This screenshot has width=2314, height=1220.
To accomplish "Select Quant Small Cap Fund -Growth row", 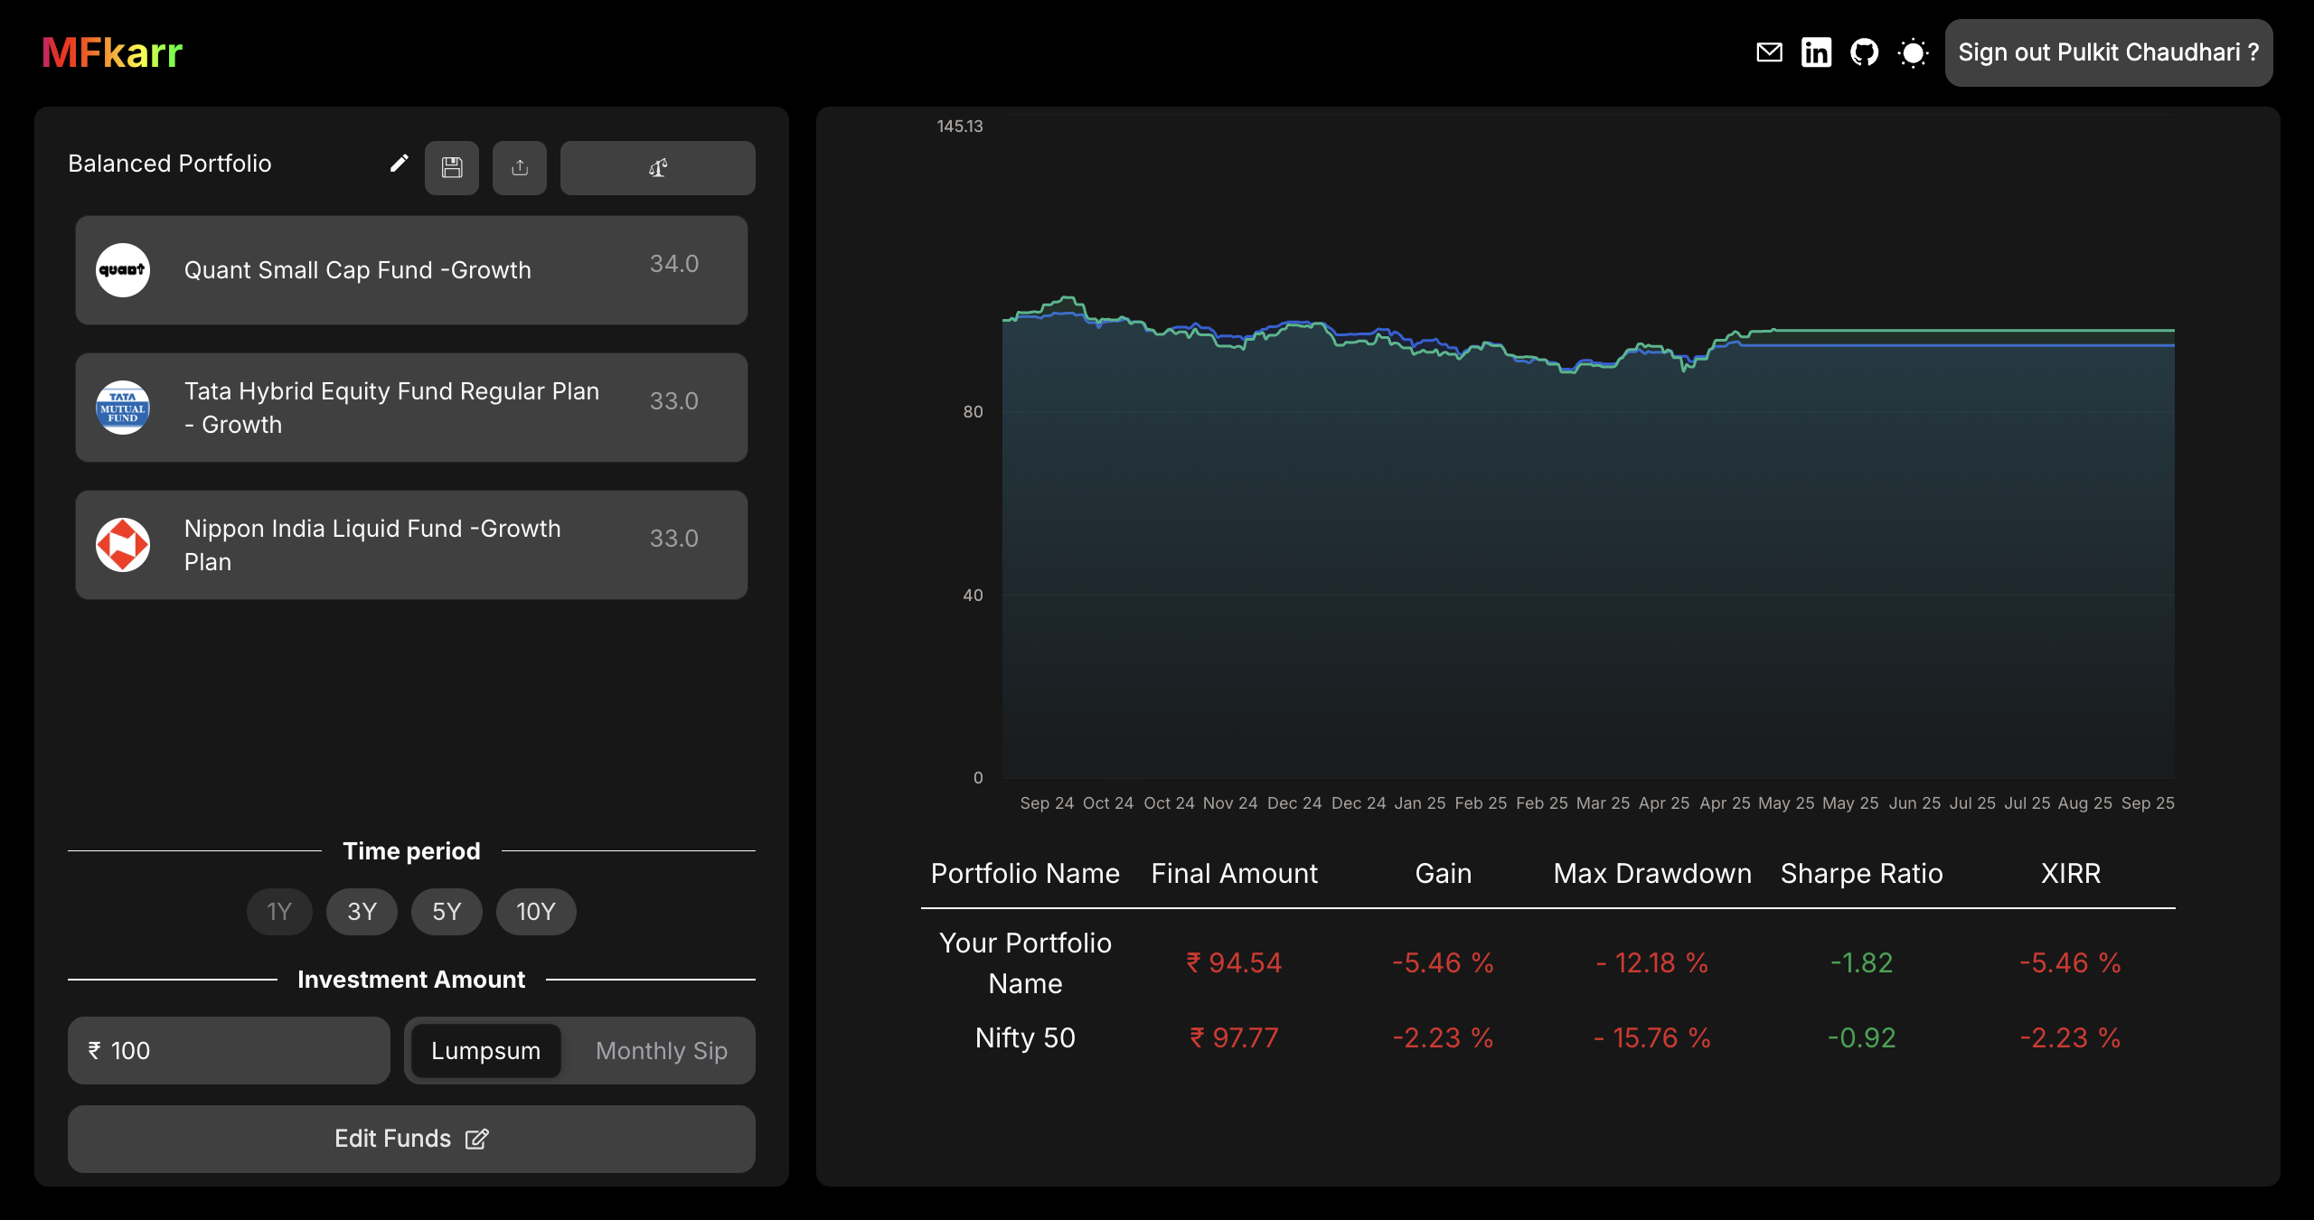I will tap(411, 269).
